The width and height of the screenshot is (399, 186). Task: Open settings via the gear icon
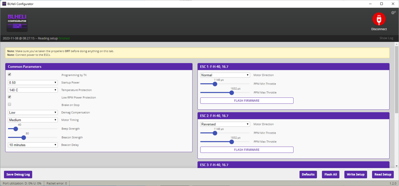[393, 13]
